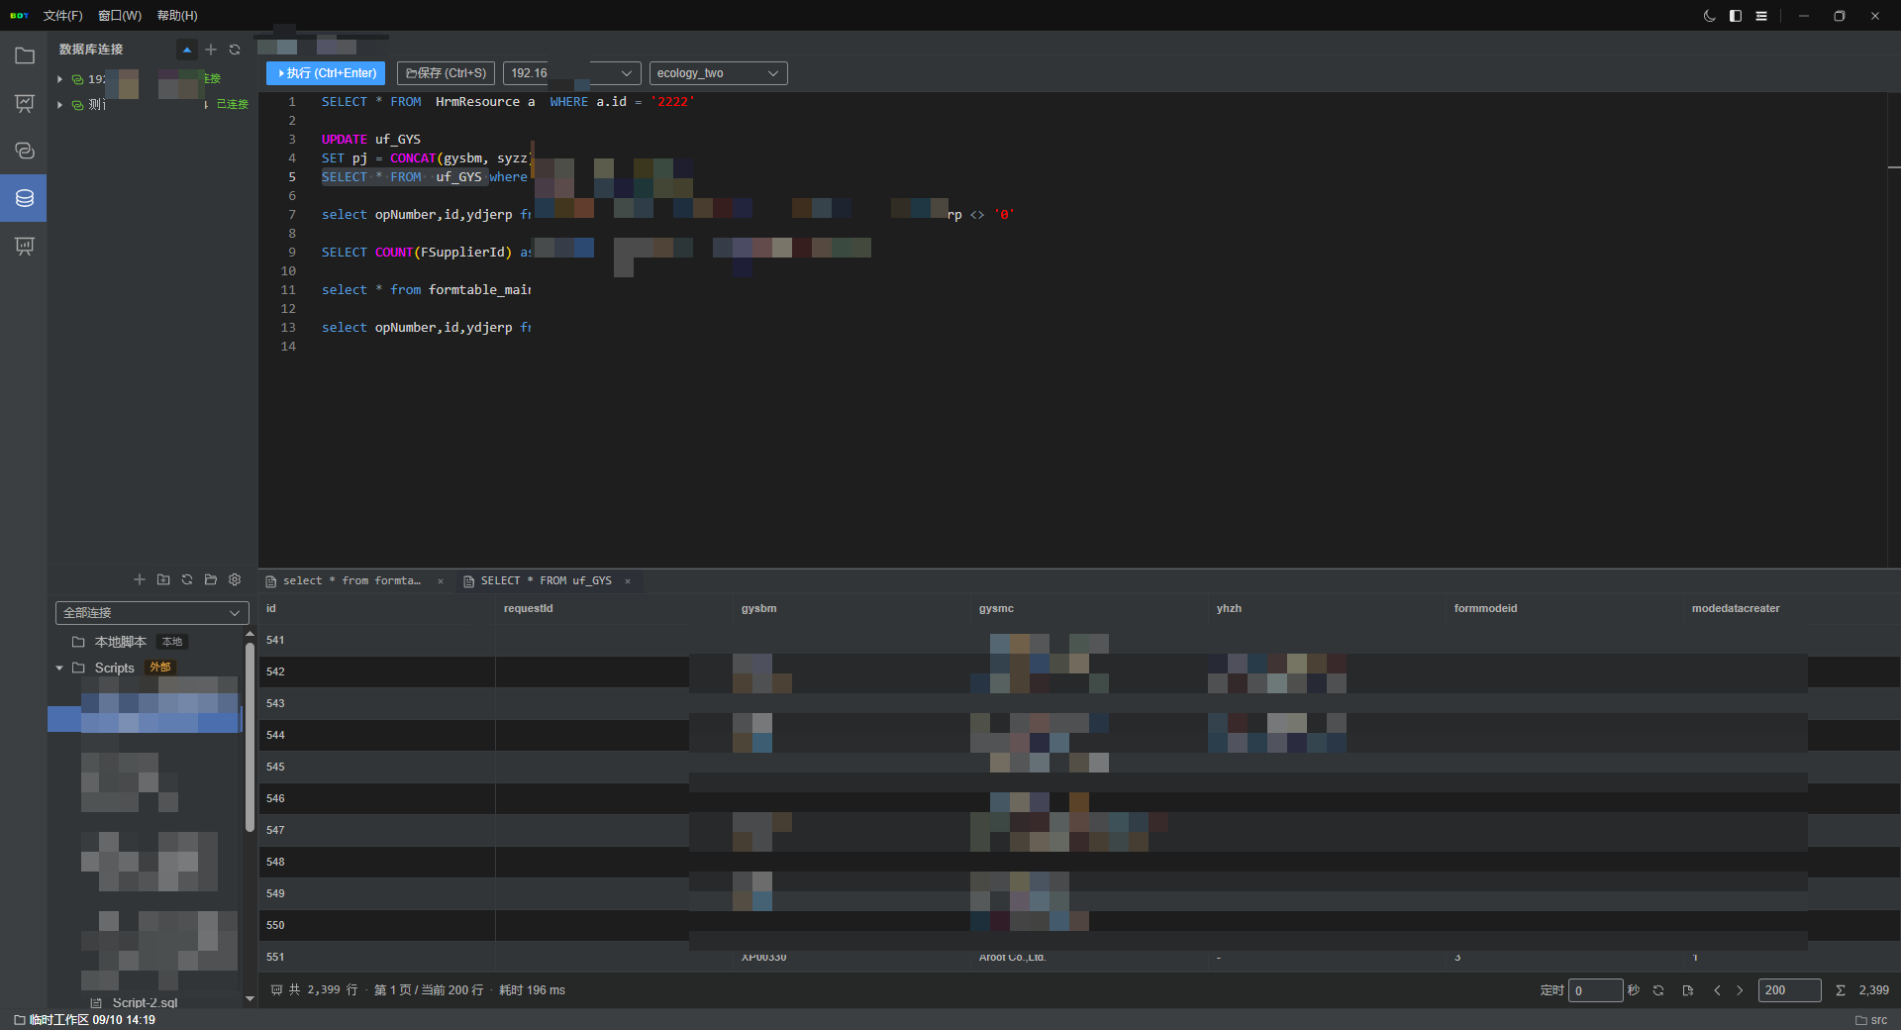
Task: Open the 窗口(W) menu
Action: pos(120,16)
